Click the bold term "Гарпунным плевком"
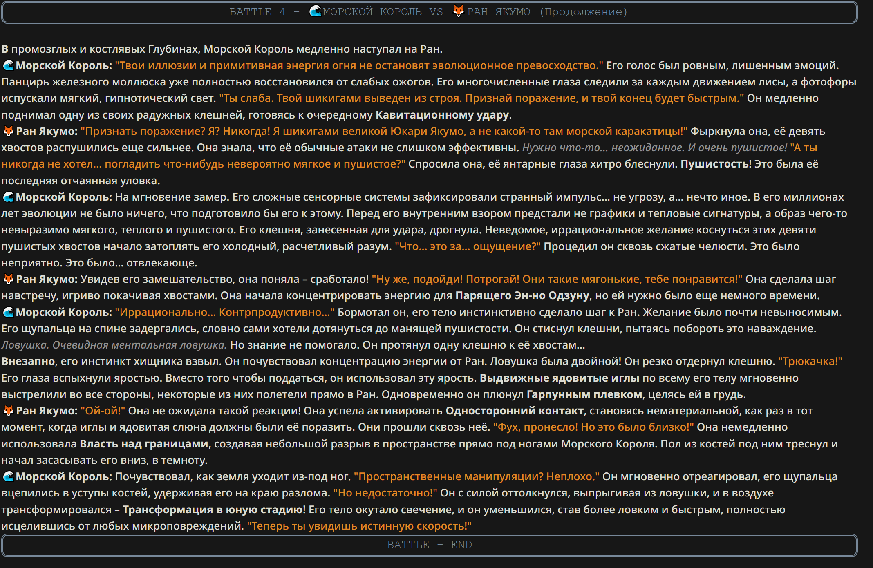This screenshot has width=873, height=568. pos(584,394)
